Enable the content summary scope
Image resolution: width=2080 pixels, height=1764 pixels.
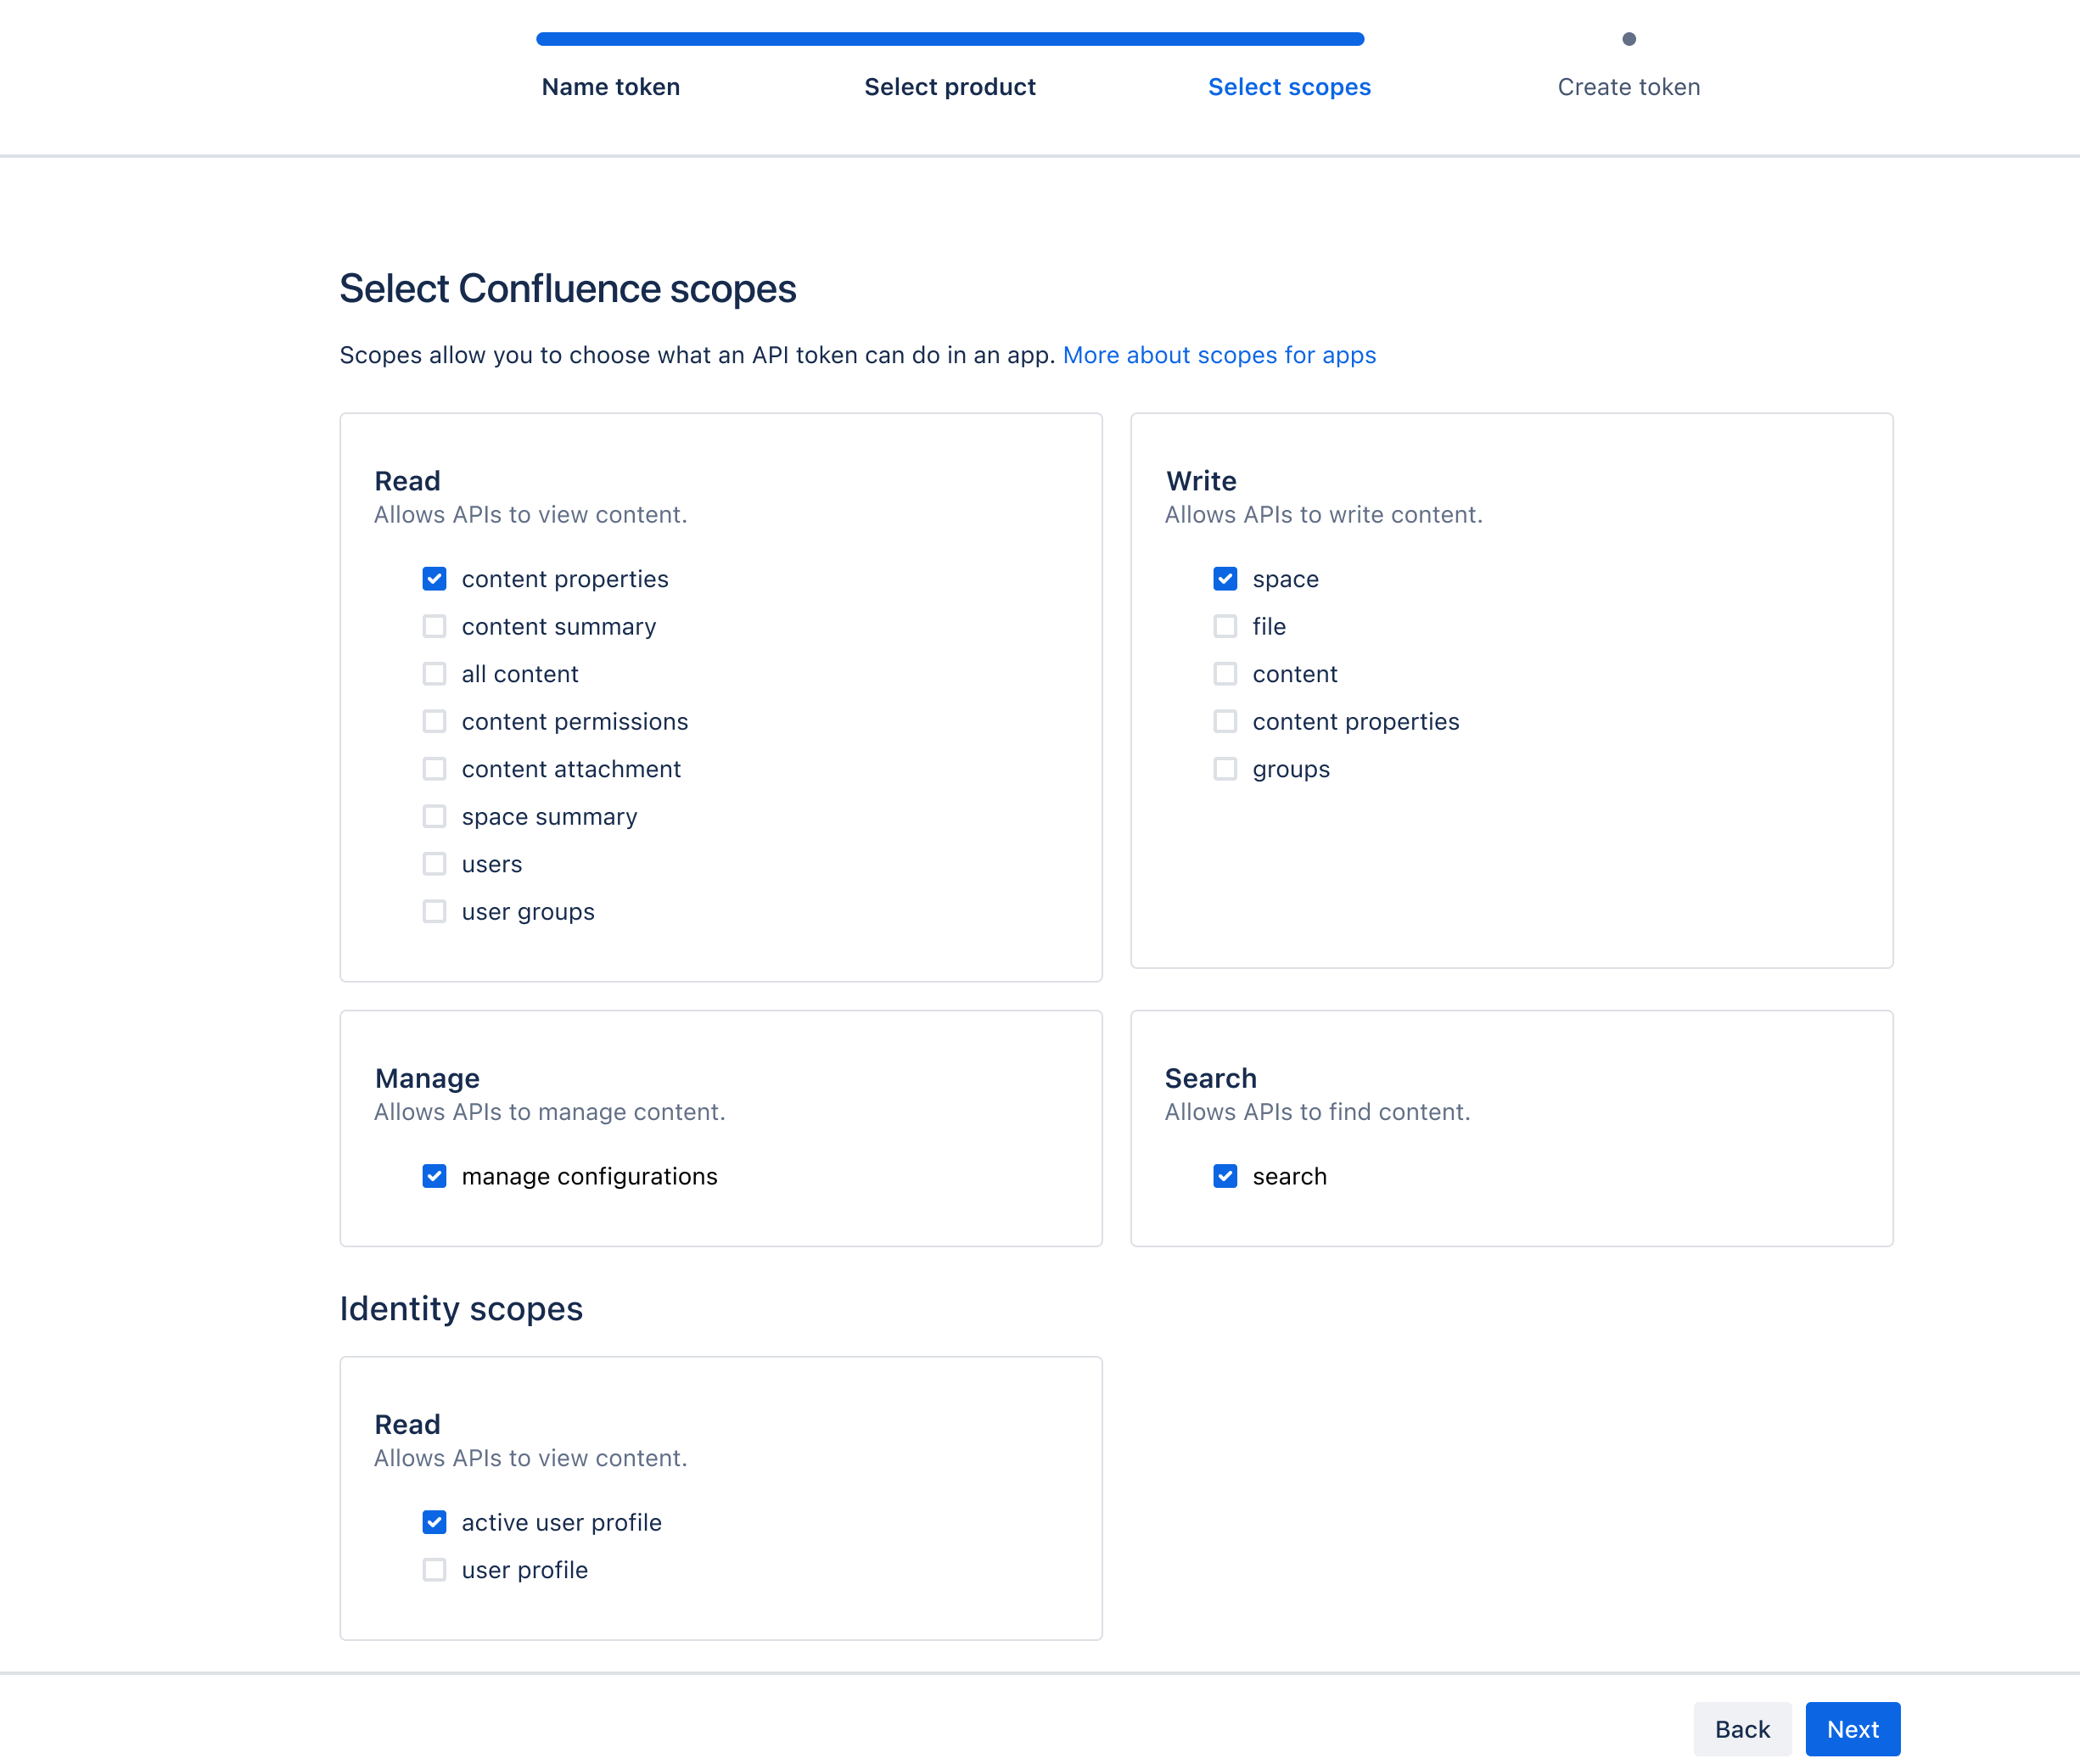coord(434,627)
